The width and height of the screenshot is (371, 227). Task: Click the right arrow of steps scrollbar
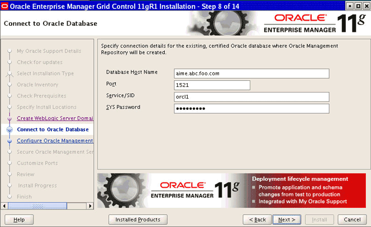(x=90, y=206)
